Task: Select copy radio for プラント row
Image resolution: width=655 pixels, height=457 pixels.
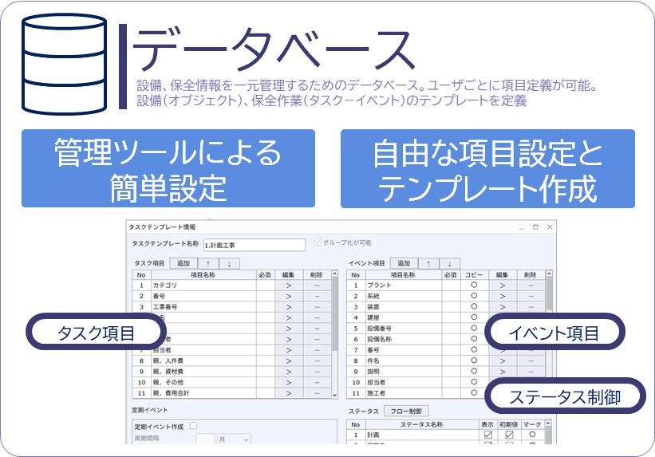Action: point(474,285)
